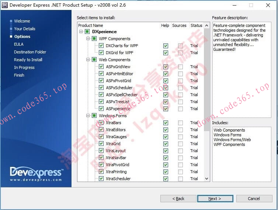Enable Sources for ASPxGridView
This screenshot has height=210, width=278.
pyautogui.click(x=180, y=67)
